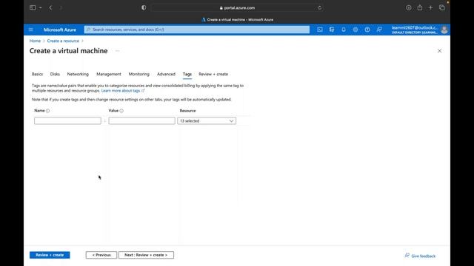Click the Microsoft Azure logo text
474x266 pixels.
(x=60, y=30)
